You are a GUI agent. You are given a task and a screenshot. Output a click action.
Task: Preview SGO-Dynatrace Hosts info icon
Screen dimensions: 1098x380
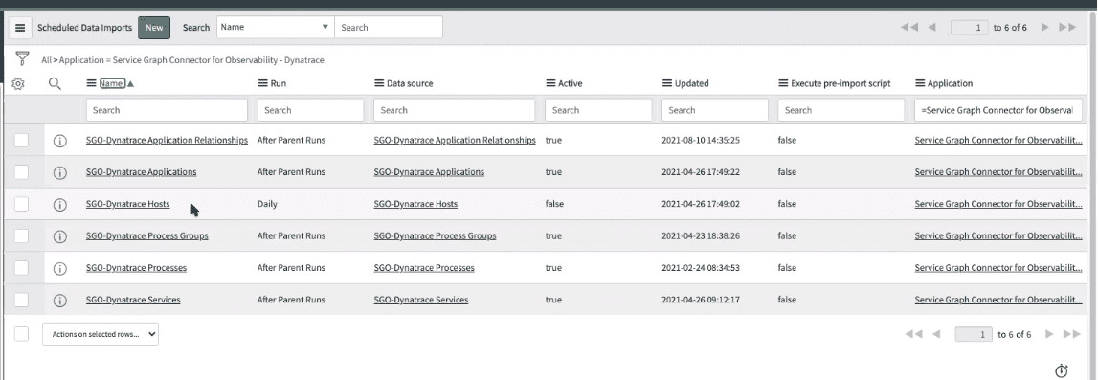(60, 204)
